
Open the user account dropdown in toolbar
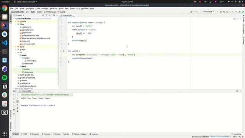192,12
